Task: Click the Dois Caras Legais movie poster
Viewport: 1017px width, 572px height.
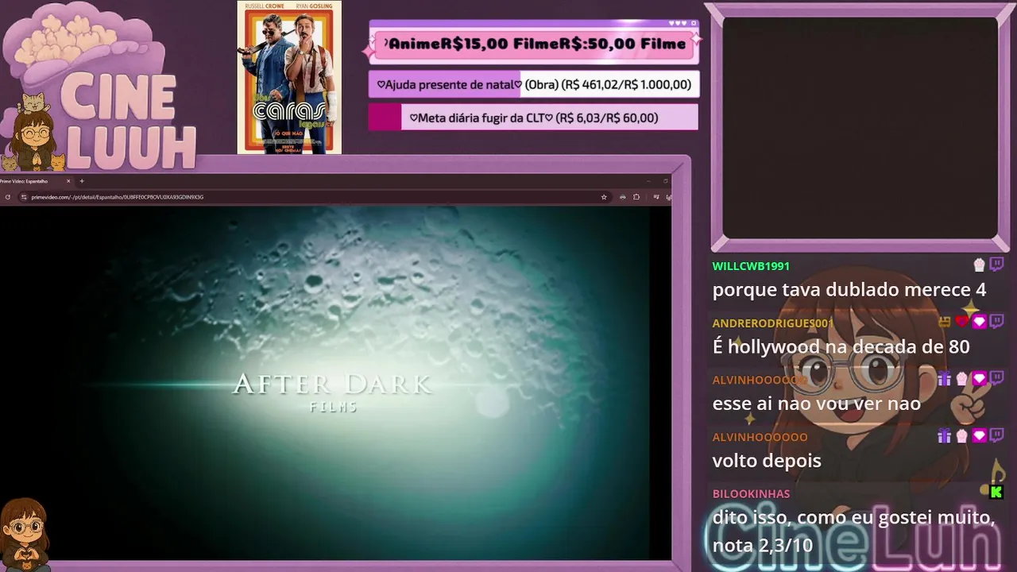Action: coord(289,77)
